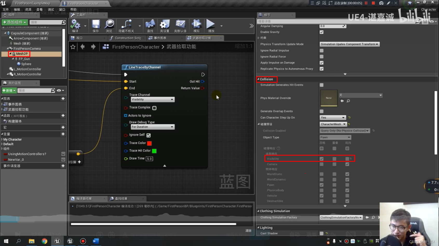Image resolution: width=439 pixels, height=246 pixels.
Task: Open Class Settings (类设置) gear
Action: (x=165, y=26)
